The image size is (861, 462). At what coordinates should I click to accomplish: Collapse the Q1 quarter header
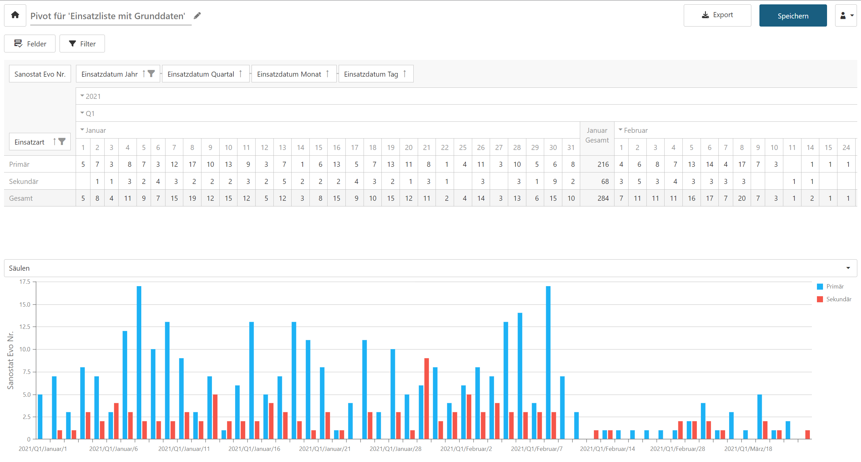coord(82,113)
